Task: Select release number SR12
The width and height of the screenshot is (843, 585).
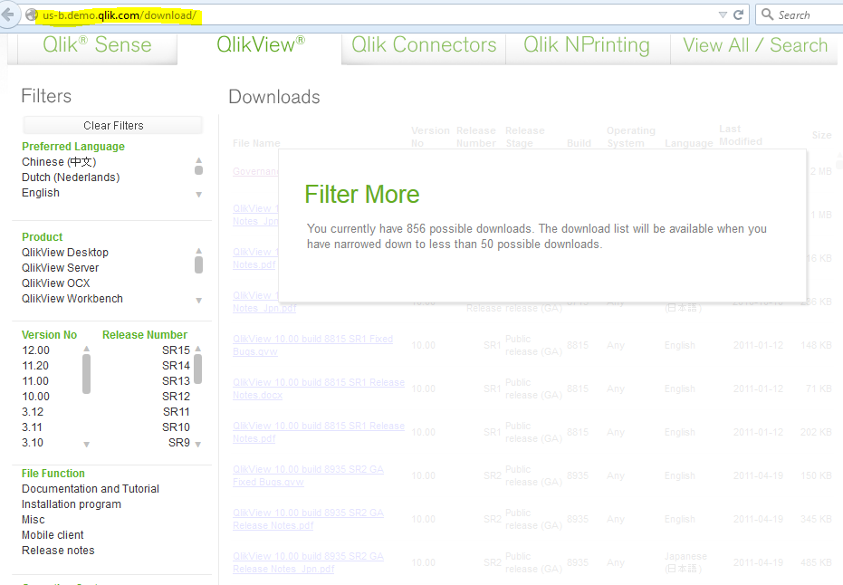Action: (x=177, y=397)
